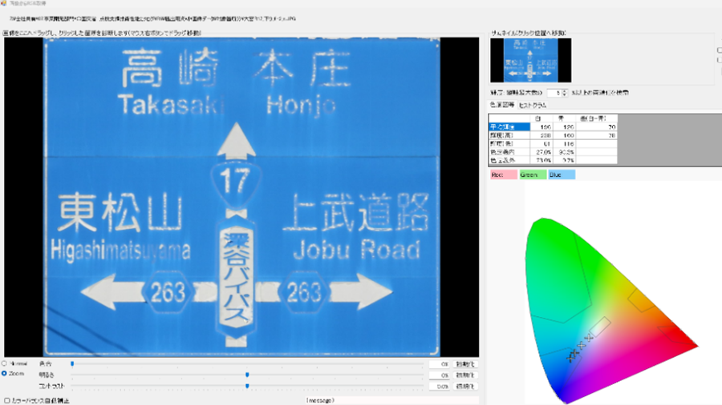Enable the color balance auto-correction checkbox
This screenshot has width=722, height=405.
click(x=7, y=399)
